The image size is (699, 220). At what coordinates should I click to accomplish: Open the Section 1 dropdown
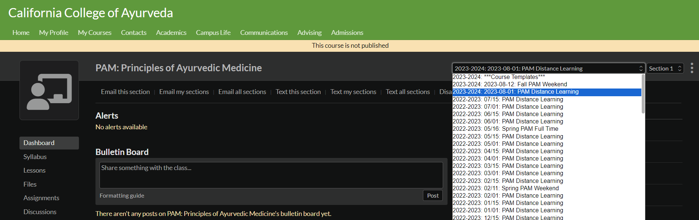pyautogui.click(x=665, y=68)
